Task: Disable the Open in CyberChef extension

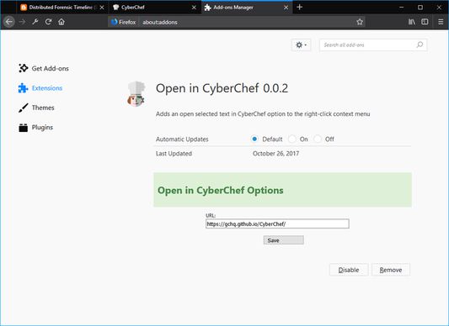Action: [349, 270]
